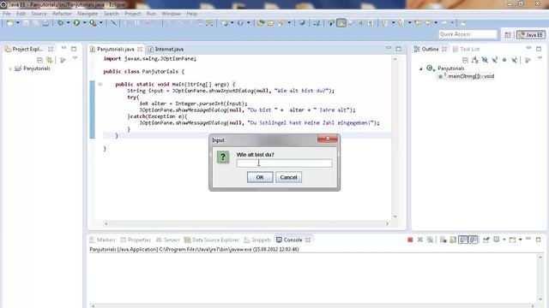Toggle Link with Editor in Project Explorer
This screenshot has width=549, height=308.
50,61
